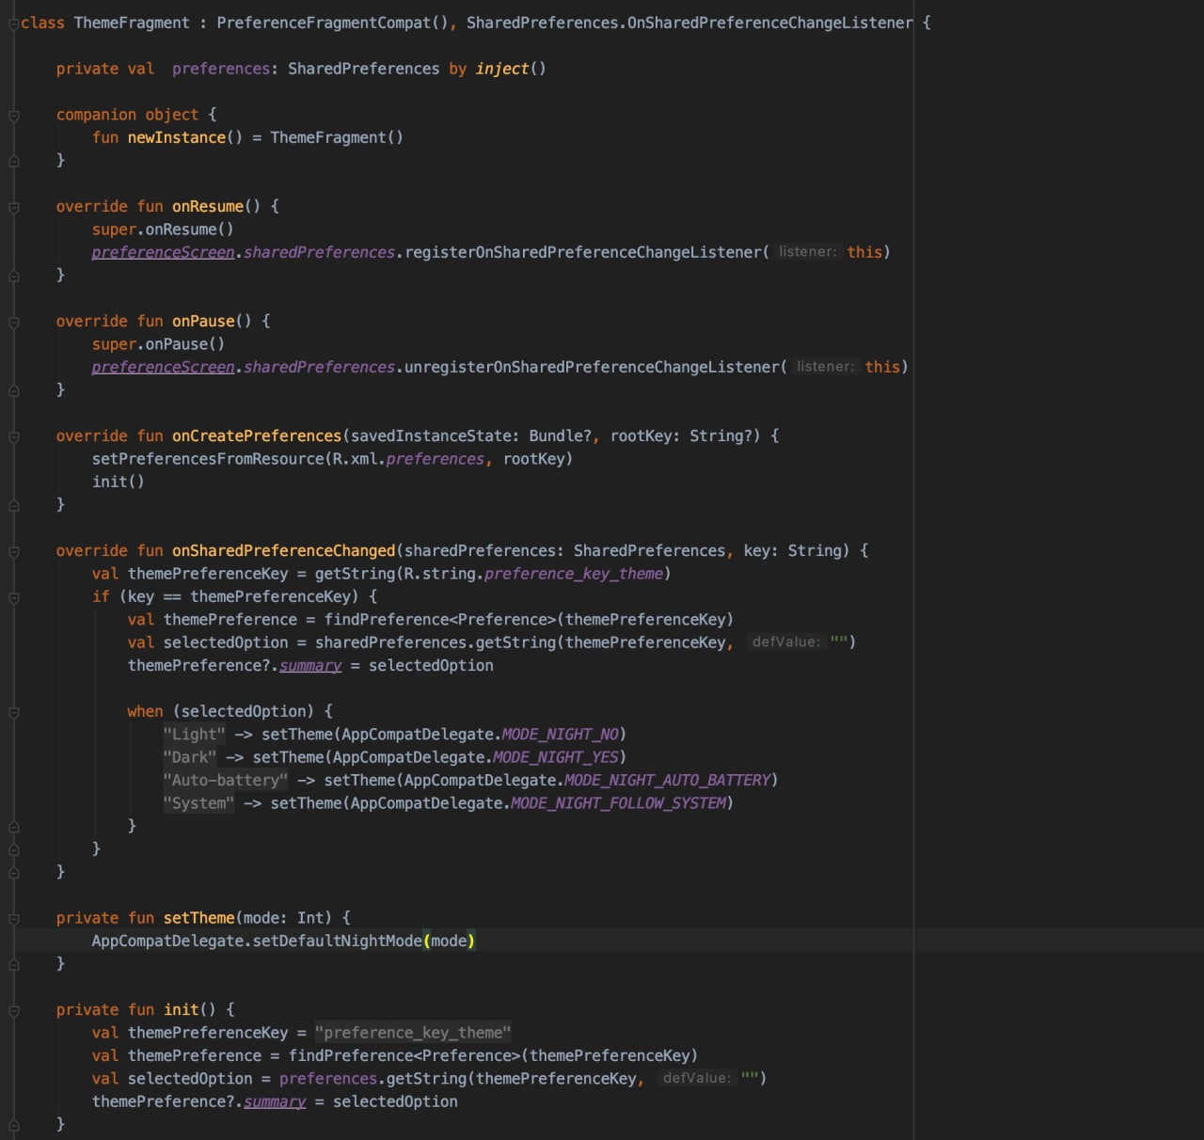Screen dimensions: 1204x1140
Task: Collapse the onCreatePreferences function fold marker
Action: (x=13, y=437)
